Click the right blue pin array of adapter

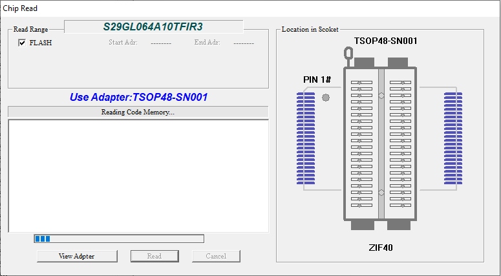[x=453, y=138]
